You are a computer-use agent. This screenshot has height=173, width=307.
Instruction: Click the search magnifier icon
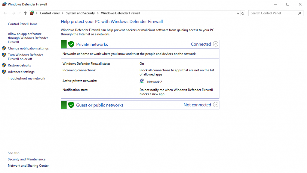tap(300, 13)
